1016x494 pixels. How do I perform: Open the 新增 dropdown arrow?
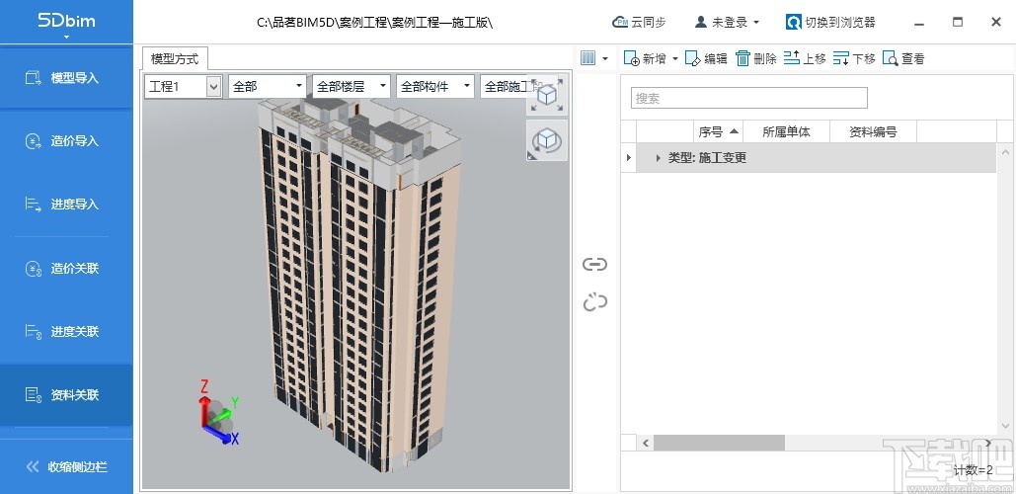click(674, 59)
